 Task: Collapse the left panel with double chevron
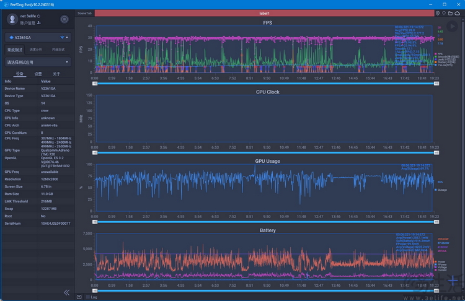point(67,293)
